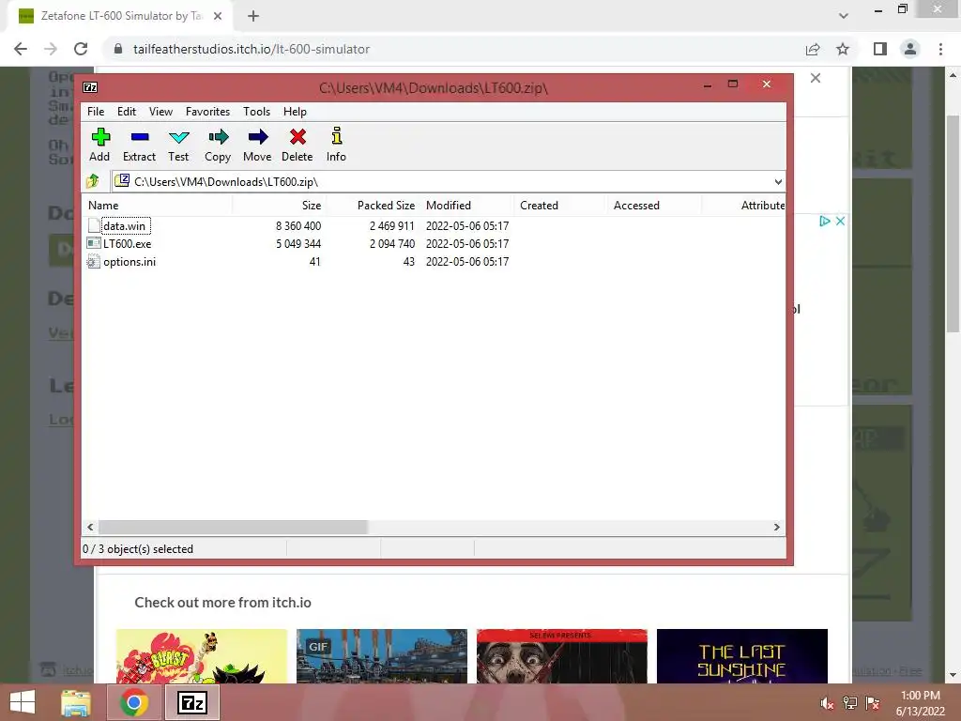Open the GIF-labeled game thumbnail
The image size is (961, 721).
point(382,656)
